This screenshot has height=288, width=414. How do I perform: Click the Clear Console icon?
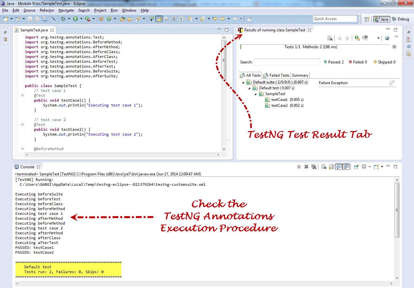click(x=324, y=167)
